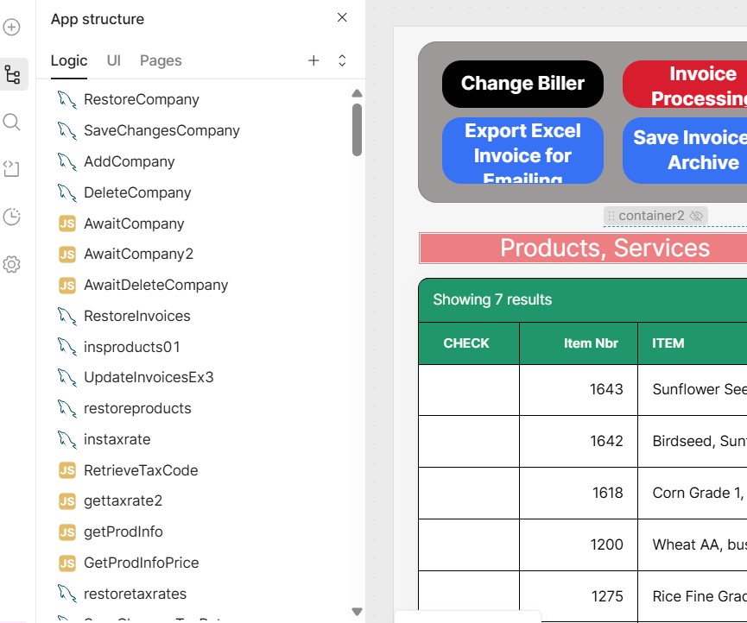Click Export Excel Invoice for Emailing button
This screenshot has width=747, height=623.
[x=522, y=151]
